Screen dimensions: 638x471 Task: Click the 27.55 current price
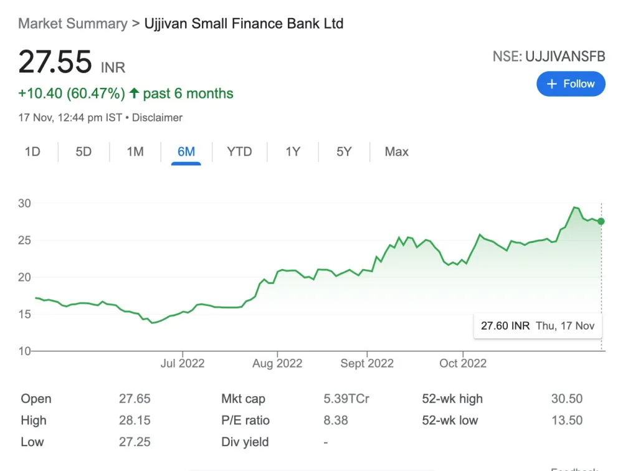[55, 62]
